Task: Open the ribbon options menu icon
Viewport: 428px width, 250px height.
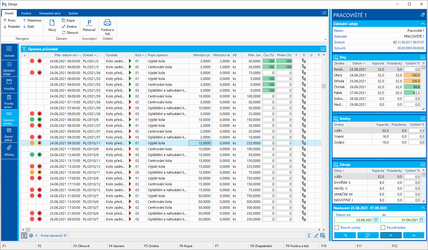Action: (x=324, y=13)
